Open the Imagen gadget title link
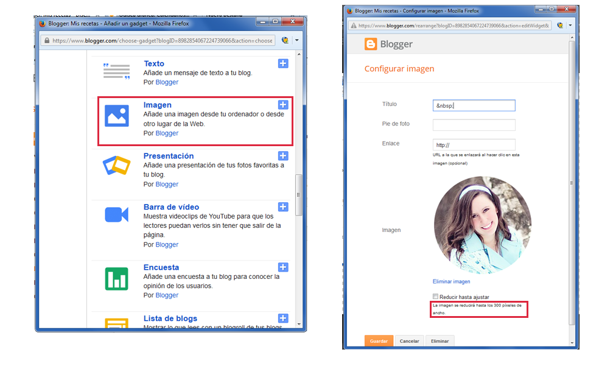 coord(157,105)
